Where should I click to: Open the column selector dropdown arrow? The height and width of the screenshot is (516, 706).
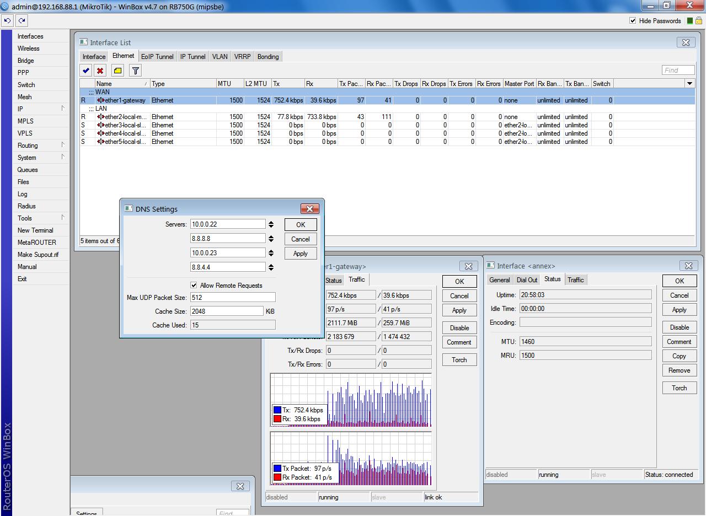pyautogui.click(x=689, y=83)
